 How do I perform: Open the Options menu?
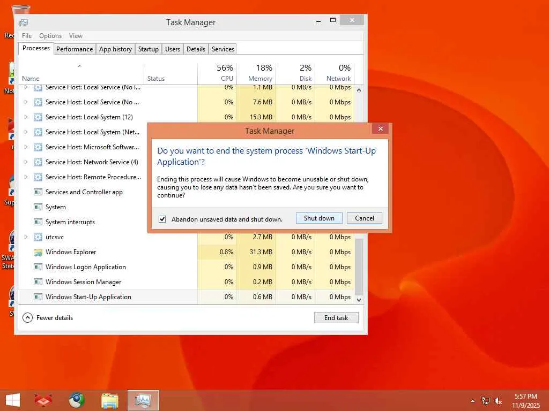pyautogui.click(x=50, y=36)
